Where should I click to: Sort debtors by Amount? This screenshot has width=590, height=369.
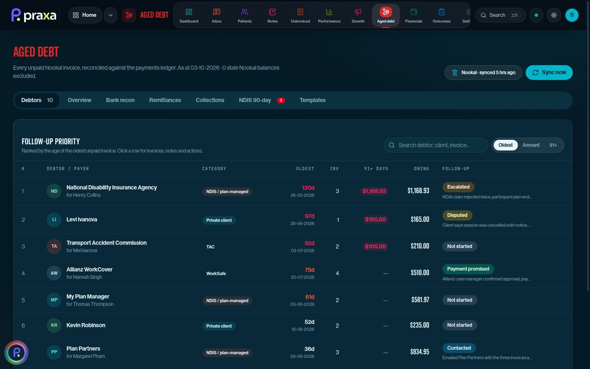531,145
